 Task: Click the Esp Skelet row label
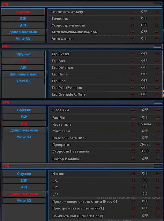pos(61,54)
